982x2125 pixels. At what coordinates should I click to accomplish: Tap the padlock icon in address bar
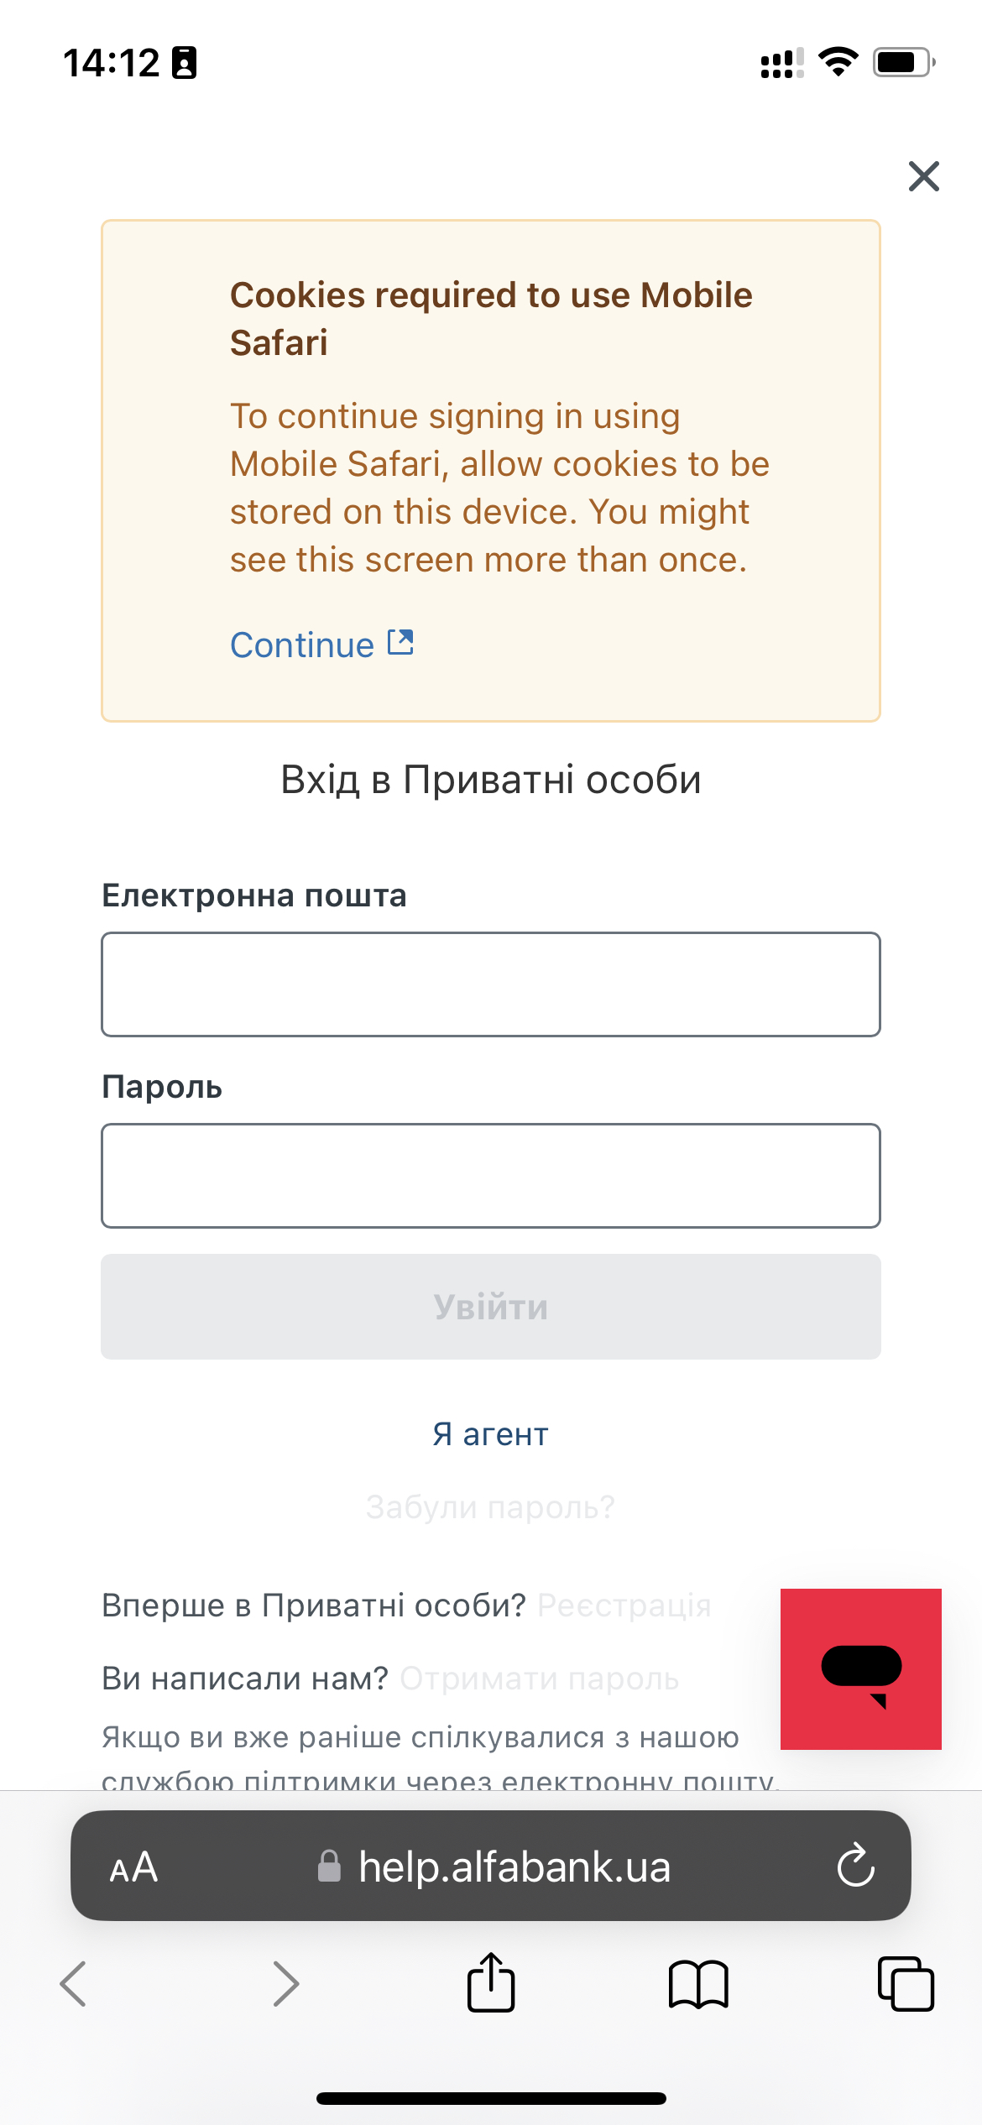click(x=330, y=1867)
